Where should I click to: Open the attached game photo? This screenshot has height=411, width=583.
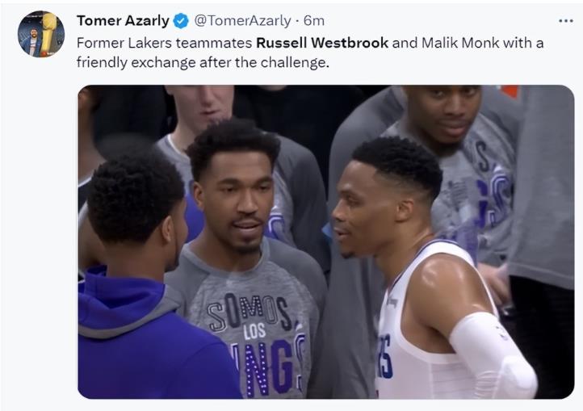(x=325, y=241)
